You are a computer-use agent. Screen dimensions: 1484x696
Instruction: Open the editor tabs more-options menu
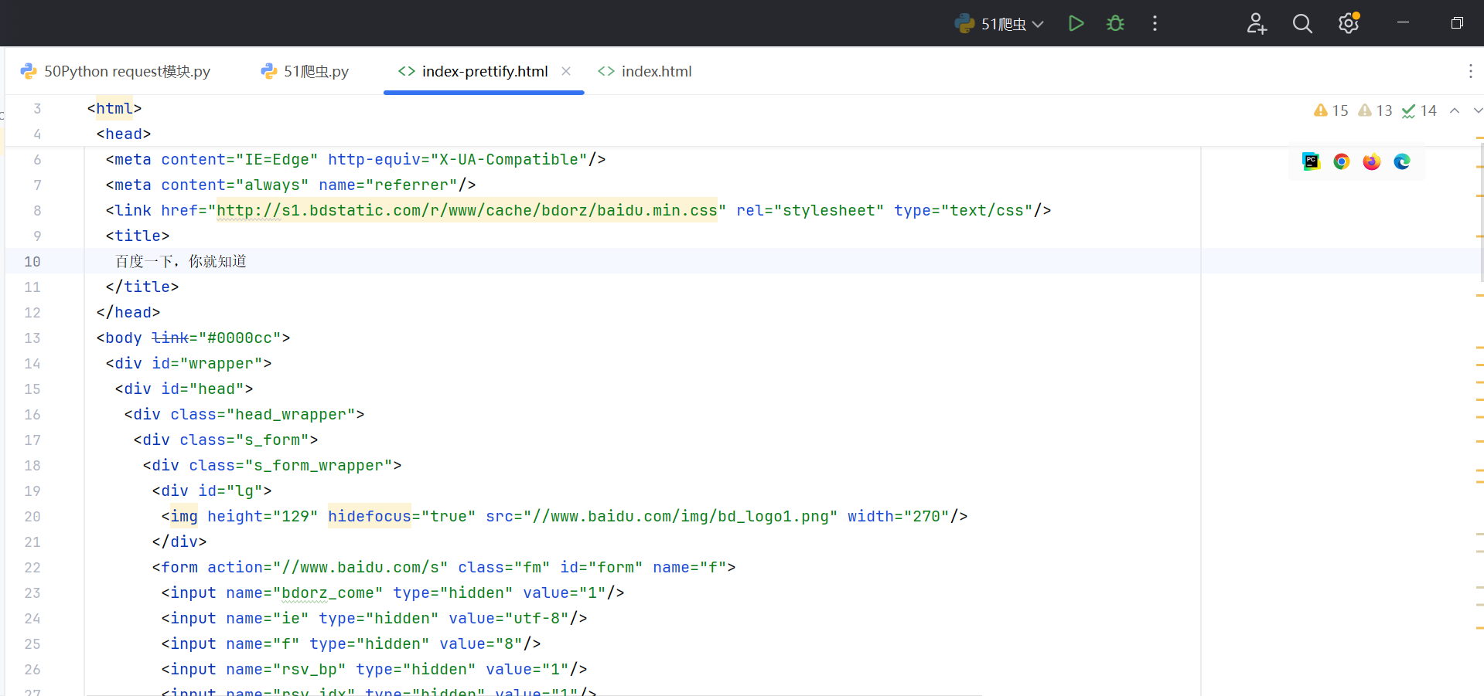1470,71
